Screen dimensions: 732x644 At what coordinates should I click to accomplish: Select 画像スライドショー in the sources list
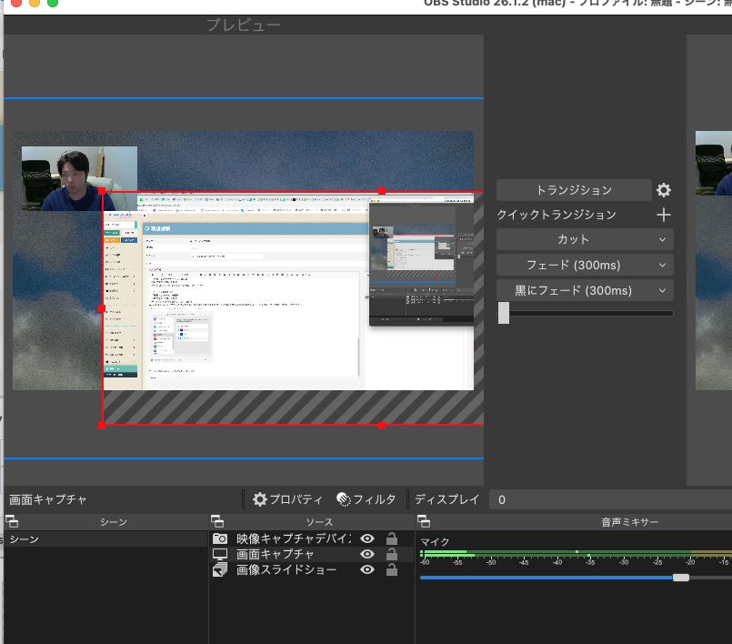coord(286,569)
